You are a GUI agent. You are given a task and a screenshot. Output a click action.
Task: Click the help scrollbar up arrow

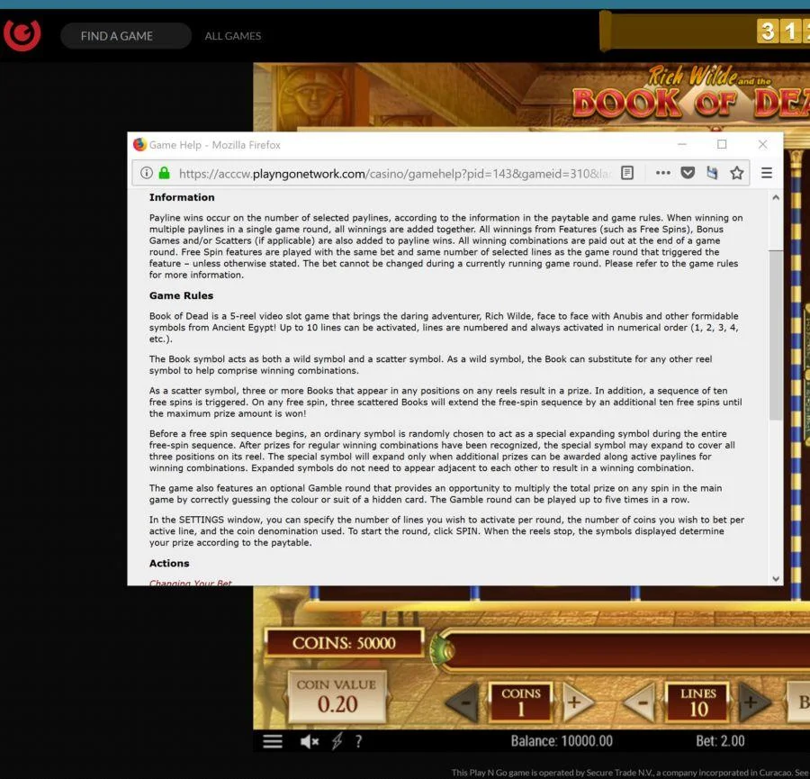click(776, 197)
